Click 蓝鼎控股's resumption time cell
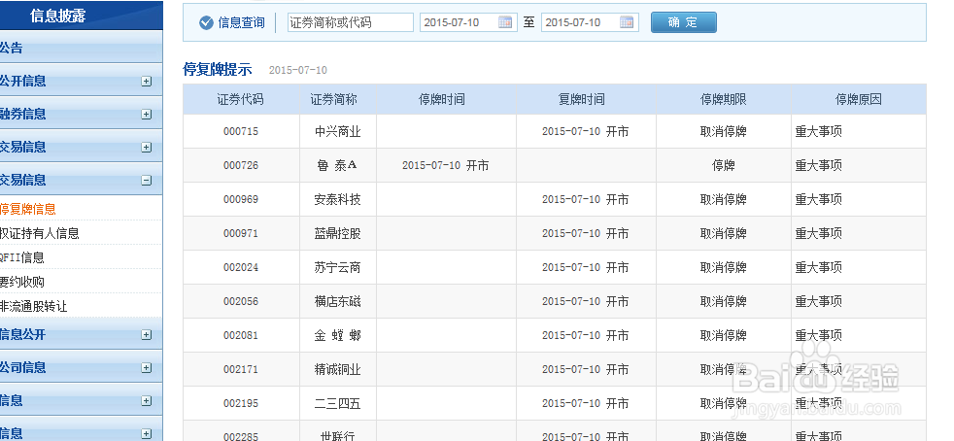The width and height of the screenshot is (954, 441). [585, 233]
